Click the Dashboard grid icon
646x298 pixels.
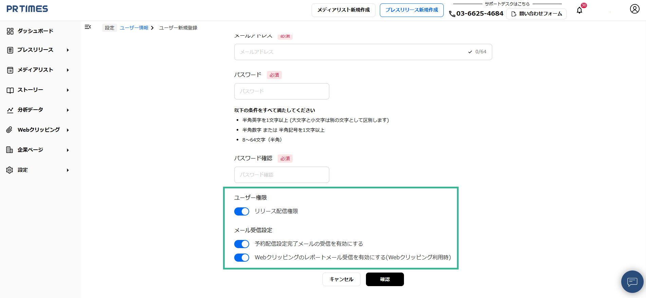[10, 31]
